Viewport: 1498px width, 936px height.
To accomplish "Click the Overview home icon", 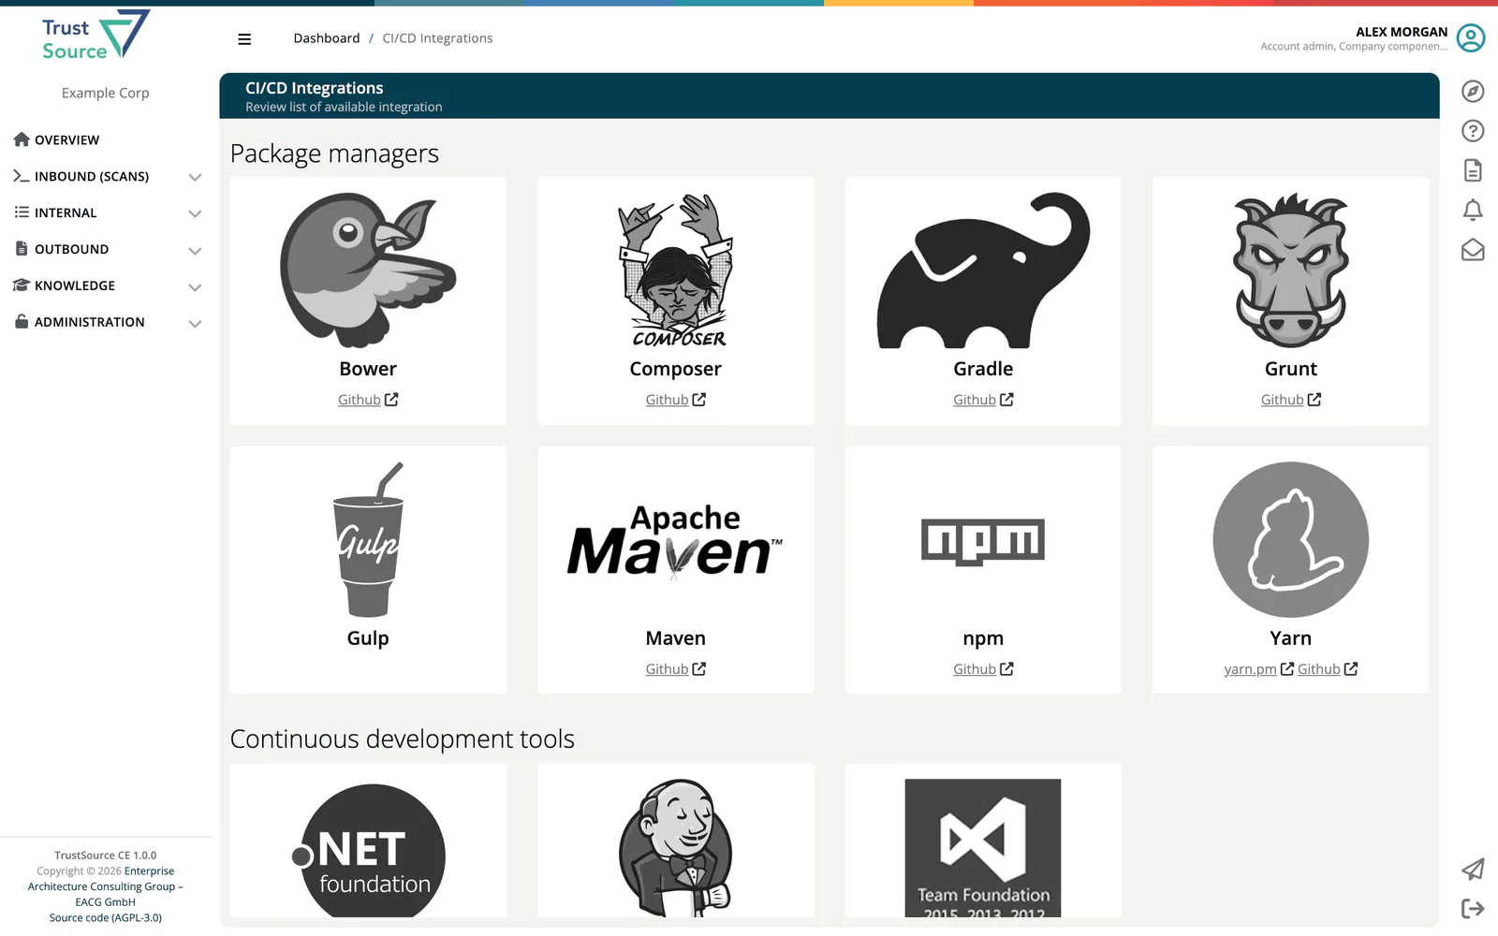I will click(22, 139).
